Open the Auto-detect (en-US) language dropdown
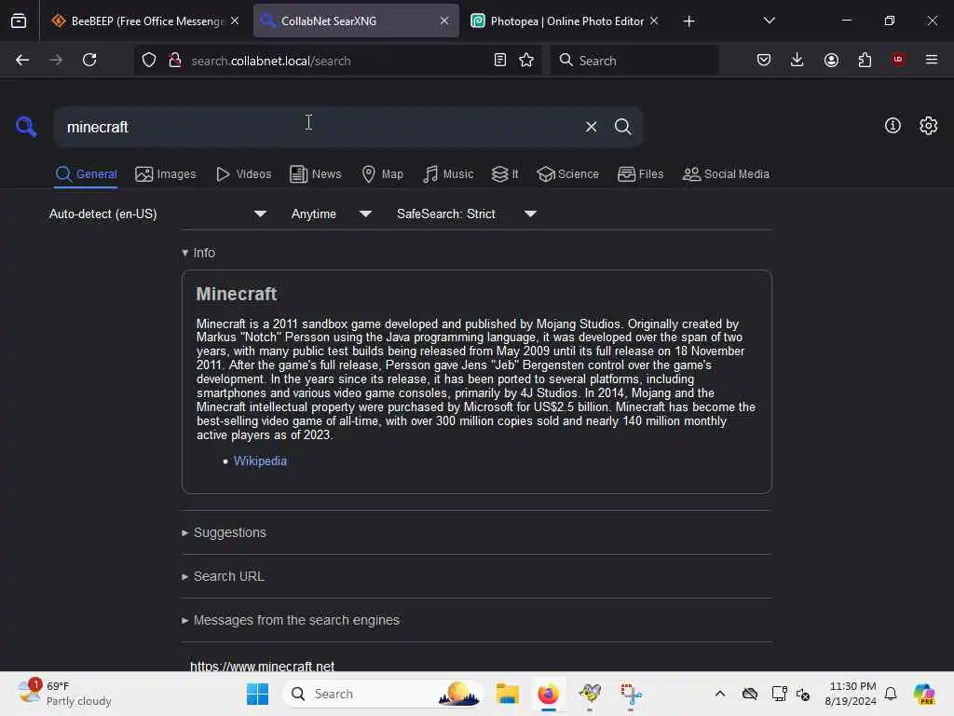This screenshot has width=954, height=716. tap(158, 213)
